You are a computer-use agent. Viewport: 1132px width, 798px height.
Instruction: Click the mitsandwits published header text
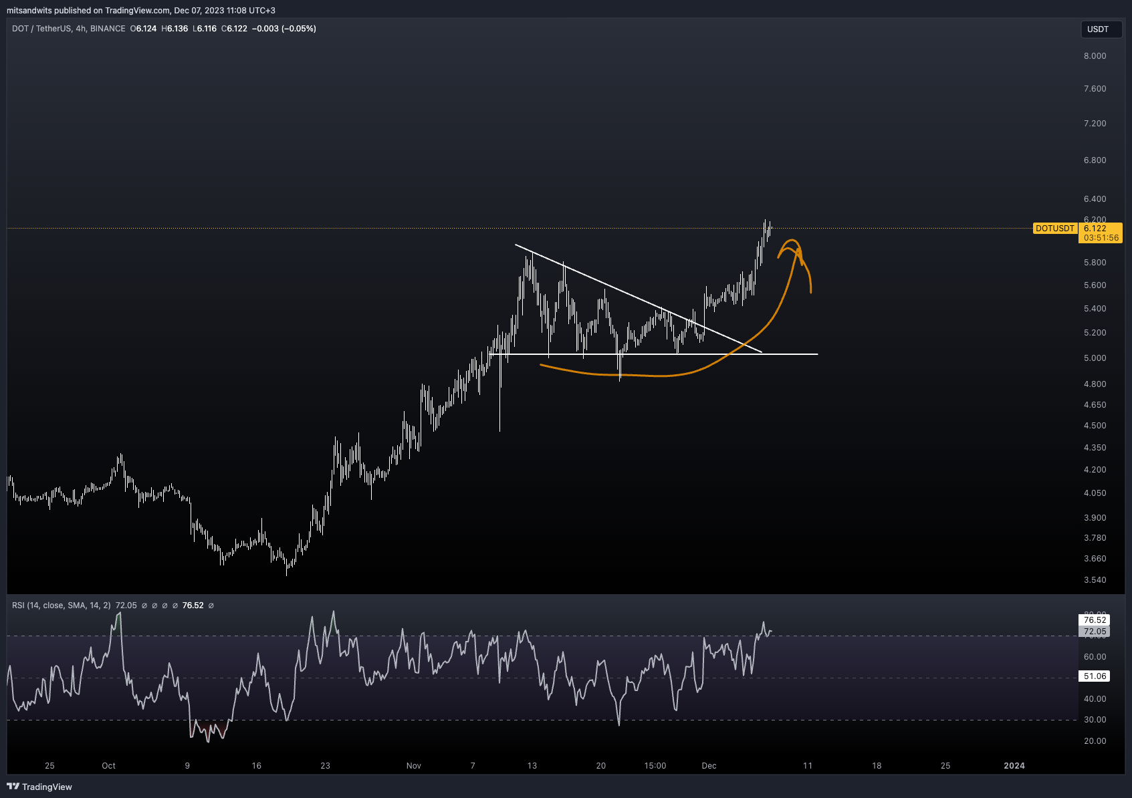click(141, 10)
